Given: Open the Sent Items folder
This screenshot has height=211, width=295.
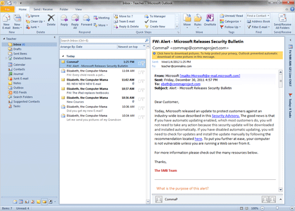Looking at the screenshot, I should (x=18, y=54).
